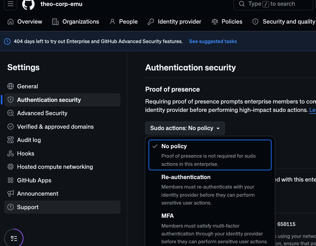Focus the Type / to search field
The image size is (316, 246).
273,4
